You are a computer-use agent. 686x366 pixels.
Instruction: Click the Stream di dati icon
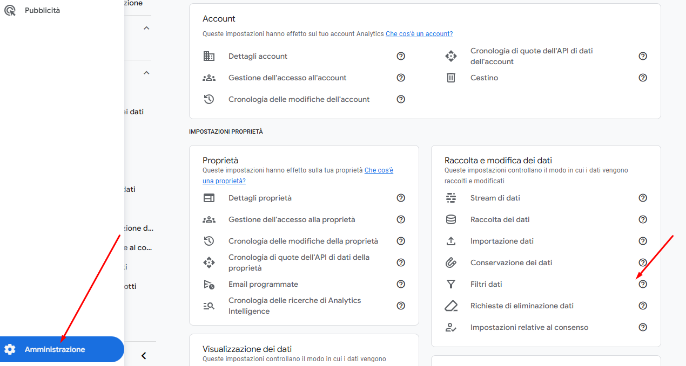click(451, 198)
